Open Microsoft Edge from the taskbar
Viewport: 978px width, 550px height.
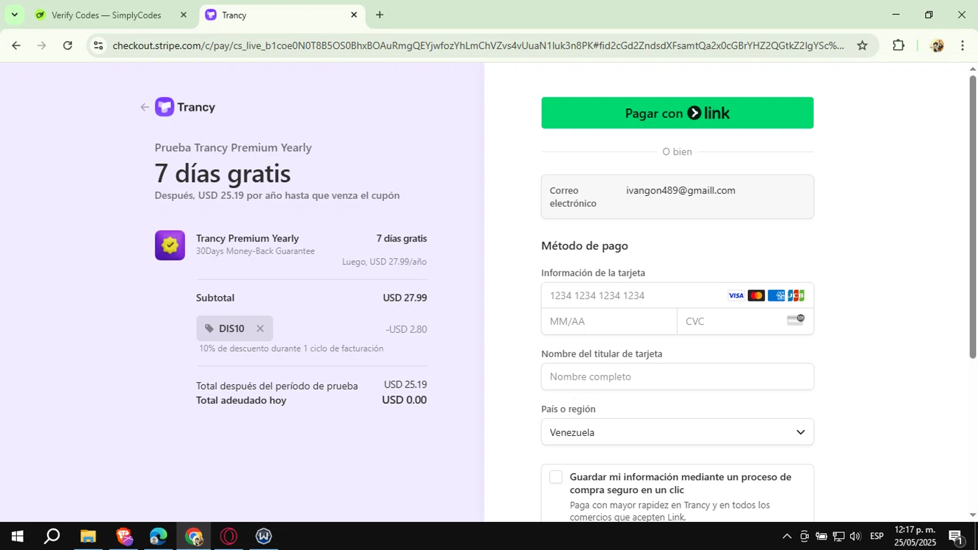coord(158,536)
